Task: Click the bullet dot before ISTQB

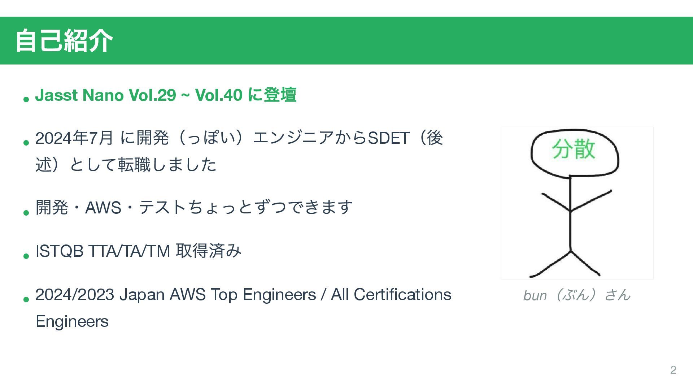Action: tap(26, 256)
